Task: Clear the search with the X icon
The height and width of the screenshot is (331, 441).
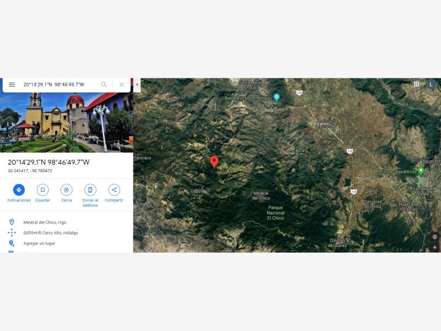Action: (x=121, y=84)
